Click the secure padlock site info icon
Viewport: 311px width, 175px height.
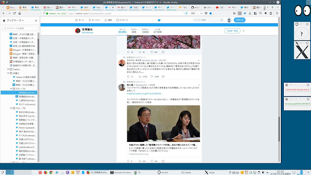point(47,13)
